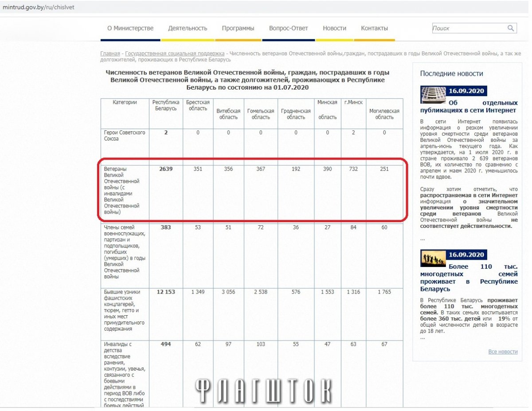Screen dimensions: 532x411
Task: Click the Минская область column header
Action: pyautogui.click(x=328, y=110)
